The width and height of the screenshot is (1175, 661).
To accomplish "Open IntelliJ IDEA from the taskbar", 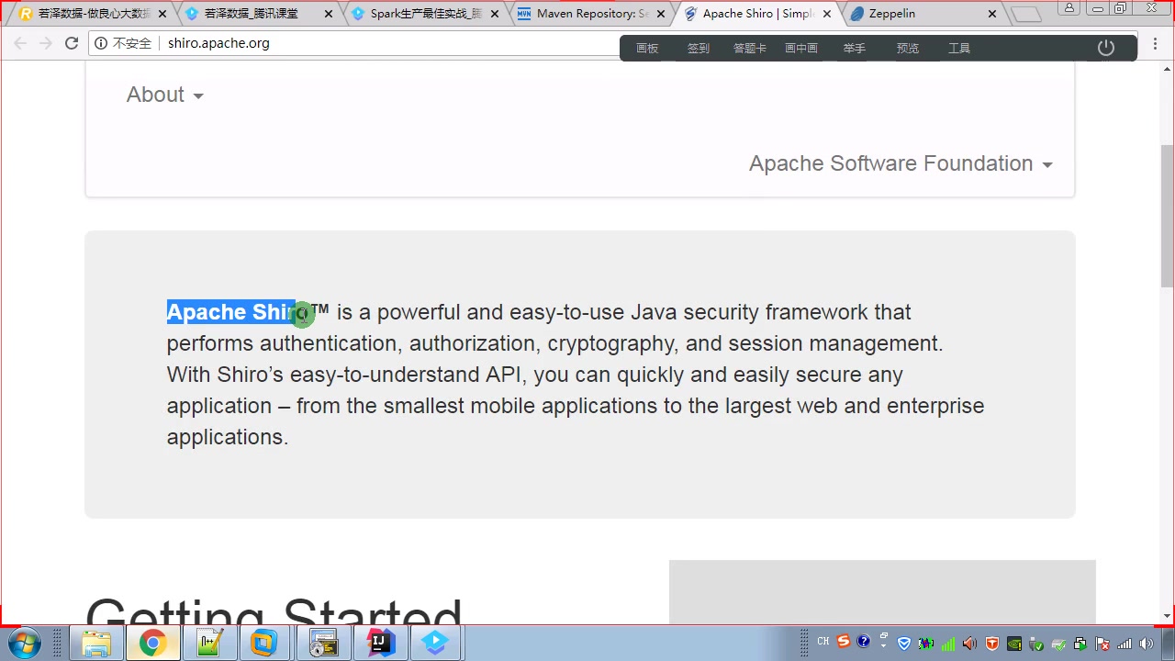I will click(380, 643).
